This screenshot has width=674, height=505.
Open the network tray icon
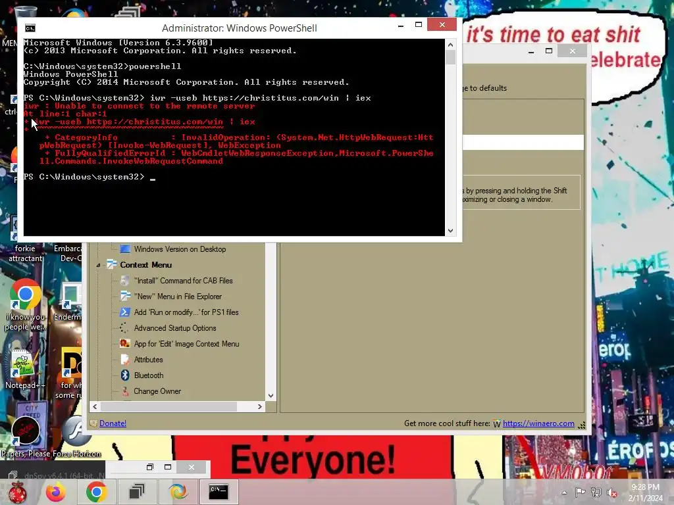coord(596,493)
